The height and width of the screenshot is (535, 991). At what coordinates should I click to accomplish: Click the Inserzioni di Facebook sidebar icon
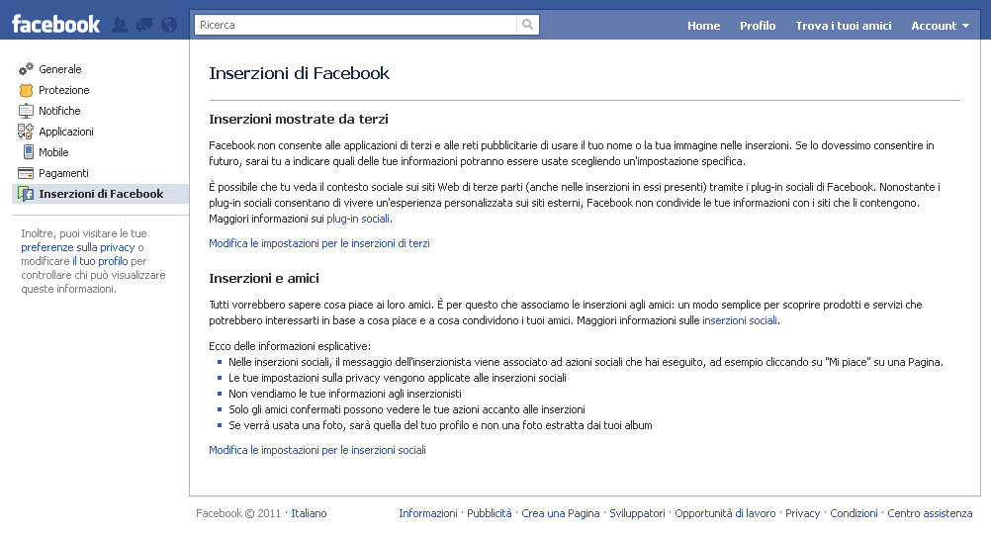(x=26, y=194)
